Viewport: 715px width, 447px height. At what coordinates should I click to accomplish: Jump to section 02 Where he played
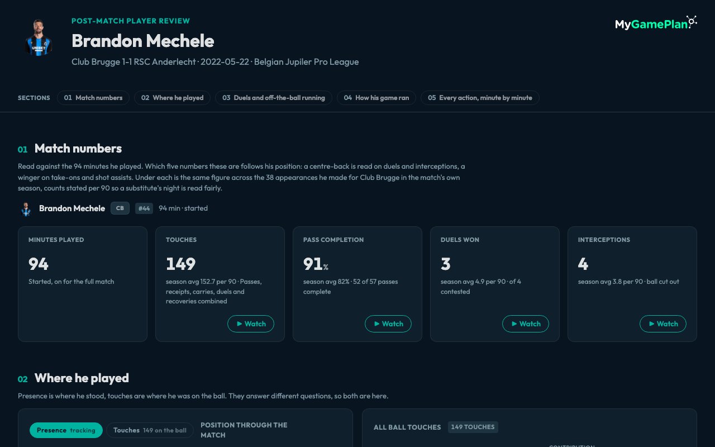click(x=172, y=98)
